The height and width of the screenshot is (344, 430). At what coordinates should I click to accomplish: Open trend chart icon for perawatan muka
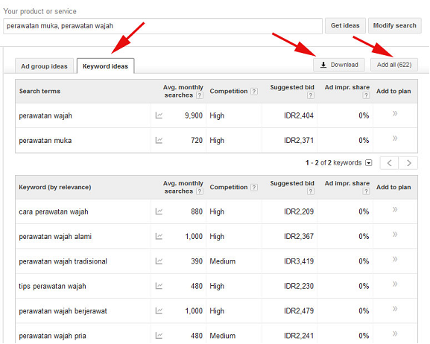coord(159,140)
